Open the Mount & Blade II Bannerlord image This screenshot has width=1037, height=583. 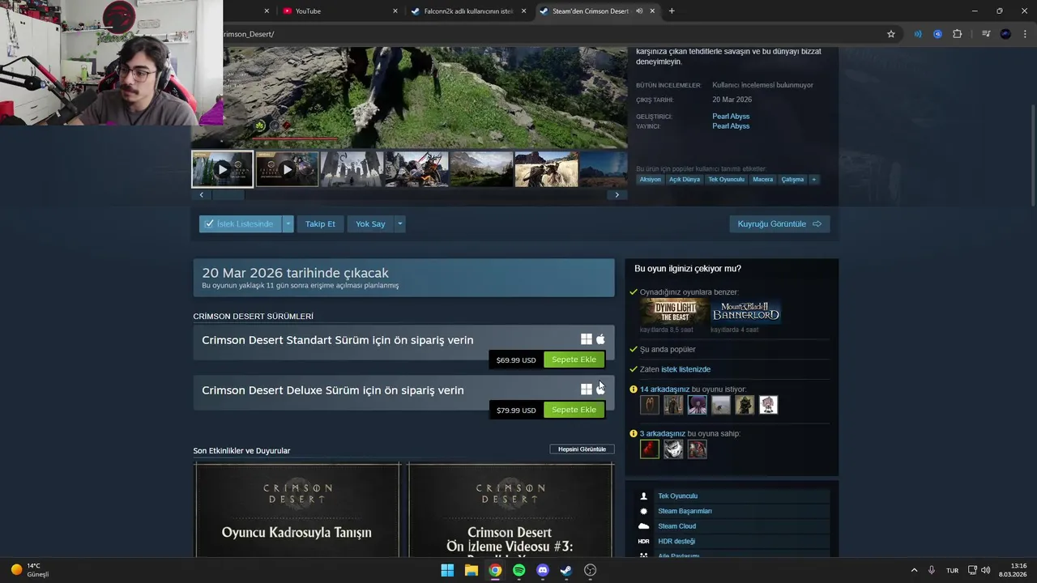(746, 312)
